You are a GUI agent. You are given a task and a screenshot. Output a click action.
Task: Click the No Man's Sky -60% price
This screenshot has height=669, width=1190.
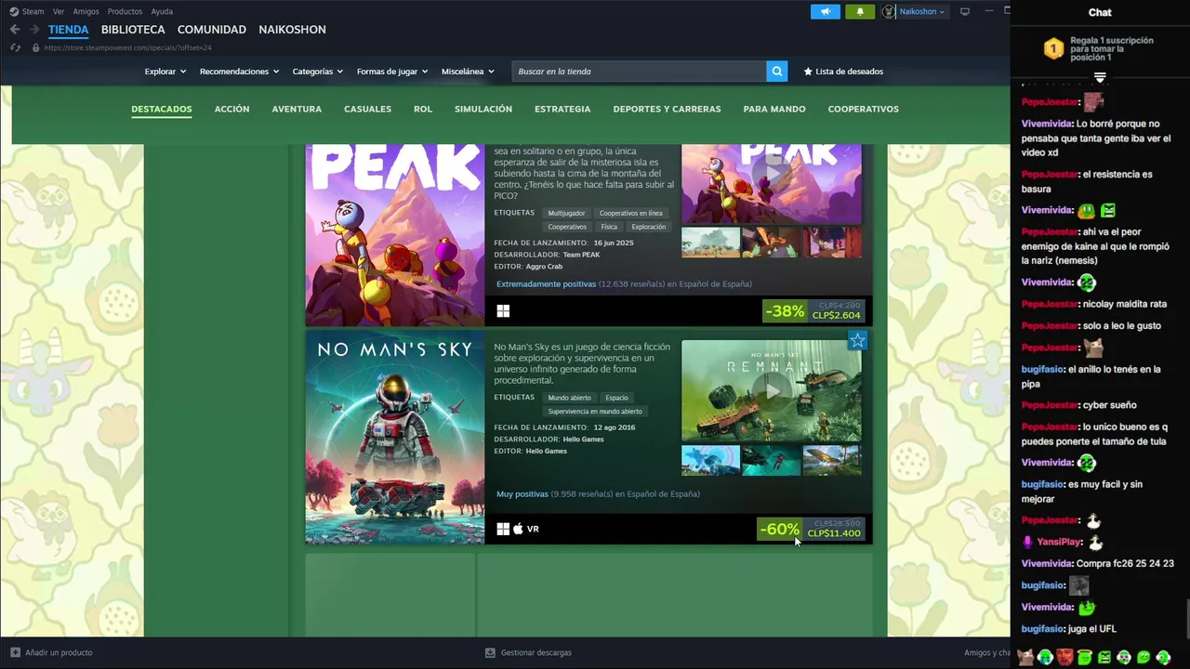click(812, 529)
